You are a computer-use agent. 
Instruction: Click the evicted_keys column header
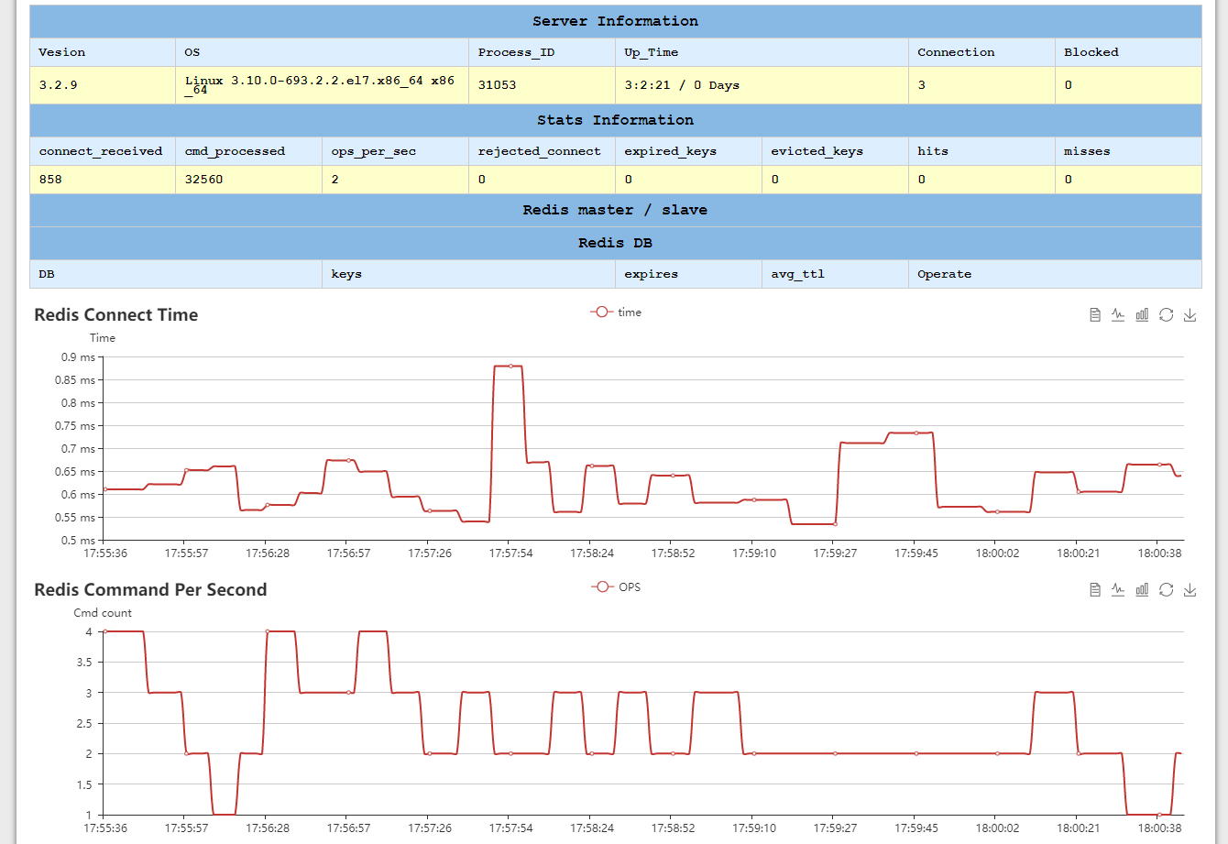pyautogui.click(x=835, y=151)
